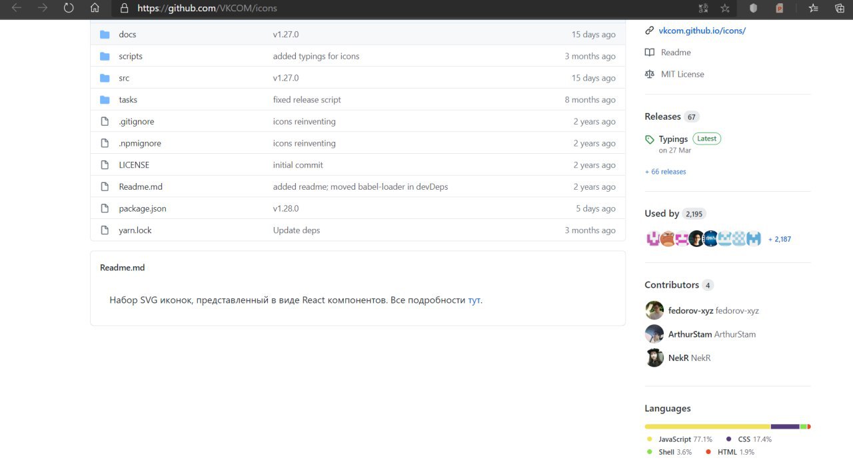Screen dimensions: 853x464
Task: Add page to favorites star icon
Action: click(725, 9)
